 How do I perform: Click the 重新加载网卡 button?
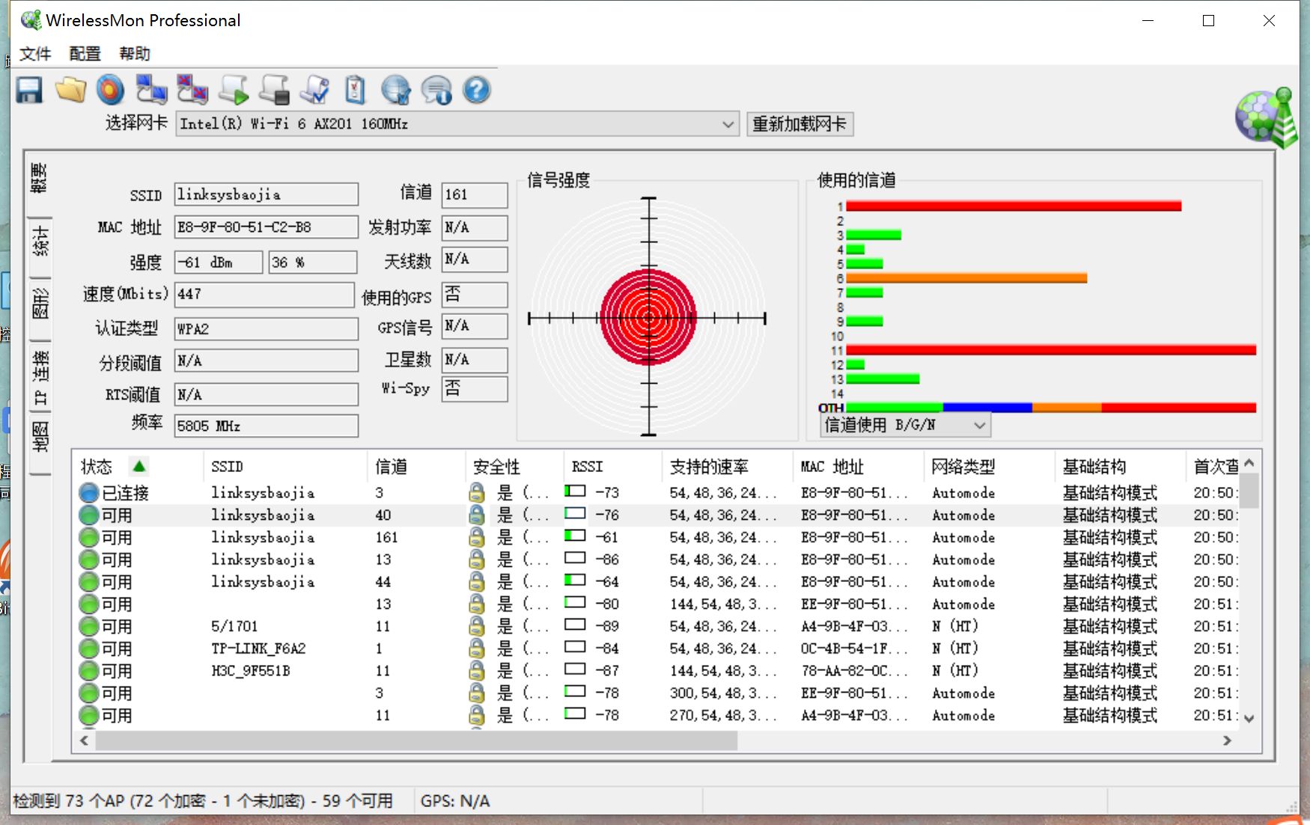799,124
